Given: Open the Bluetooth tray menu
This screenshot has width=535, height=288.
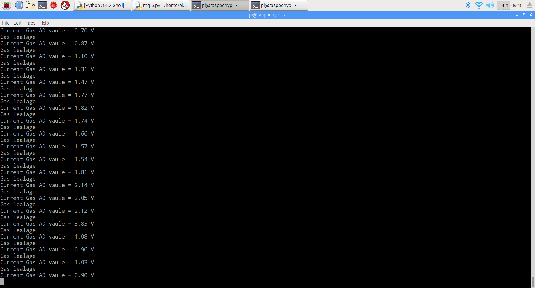Looking at the screenshot, I should coord(468,5).
